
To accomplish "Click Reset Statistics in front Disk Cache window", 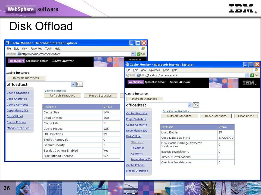I will point(216,116).
